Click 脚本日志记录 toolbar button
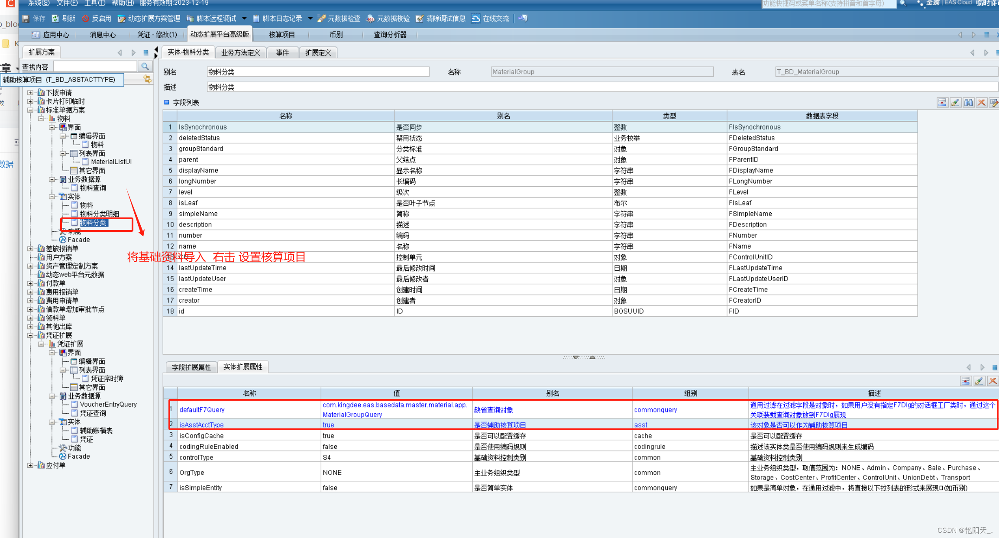Image resolution: width=999 pixels, height=538 pixels. click(x=278, y=19)
